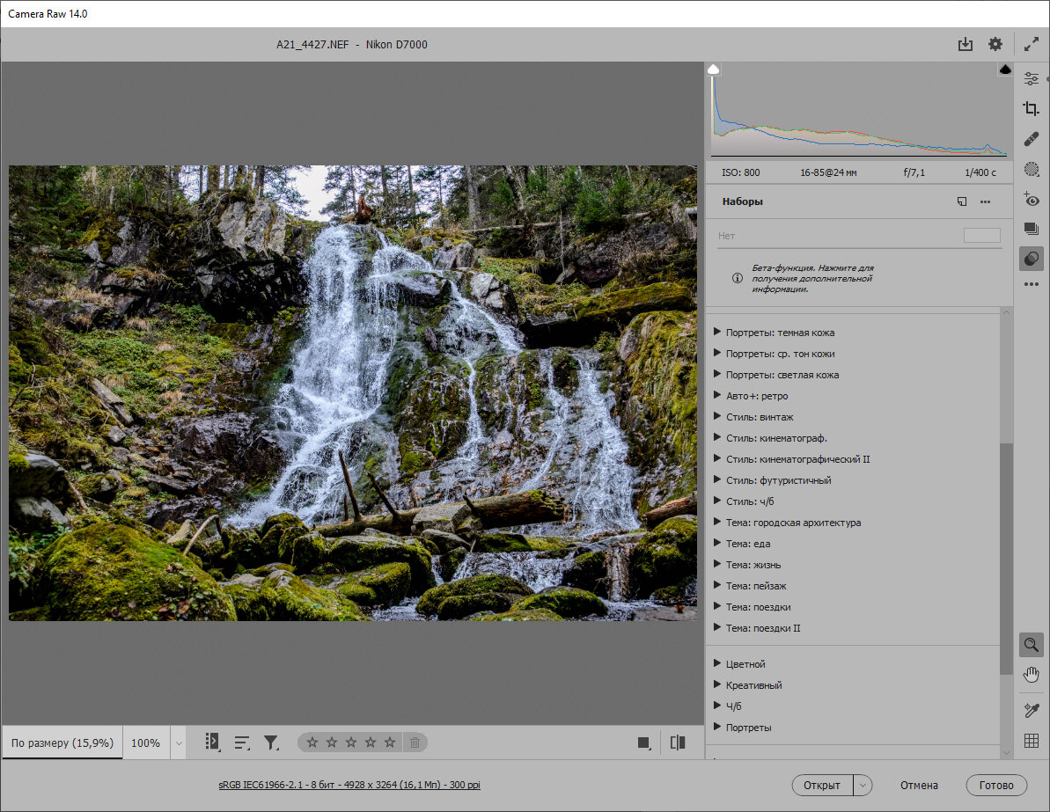Select the Crop tool in right toolbar
This screenshot has height=812, width=1050.
tap(1031, 109)
